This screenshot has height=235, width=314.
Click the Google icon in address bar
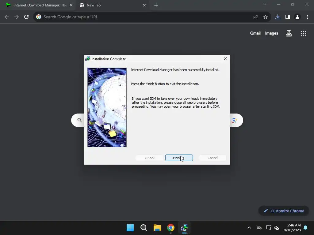pyautogui.click(x=39, y=17)
